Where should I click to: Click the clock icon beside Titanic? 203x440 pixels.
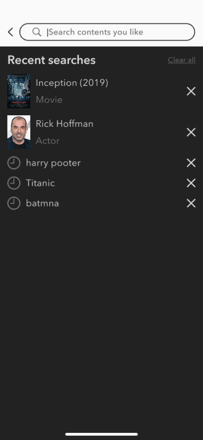tap(14, 183)
